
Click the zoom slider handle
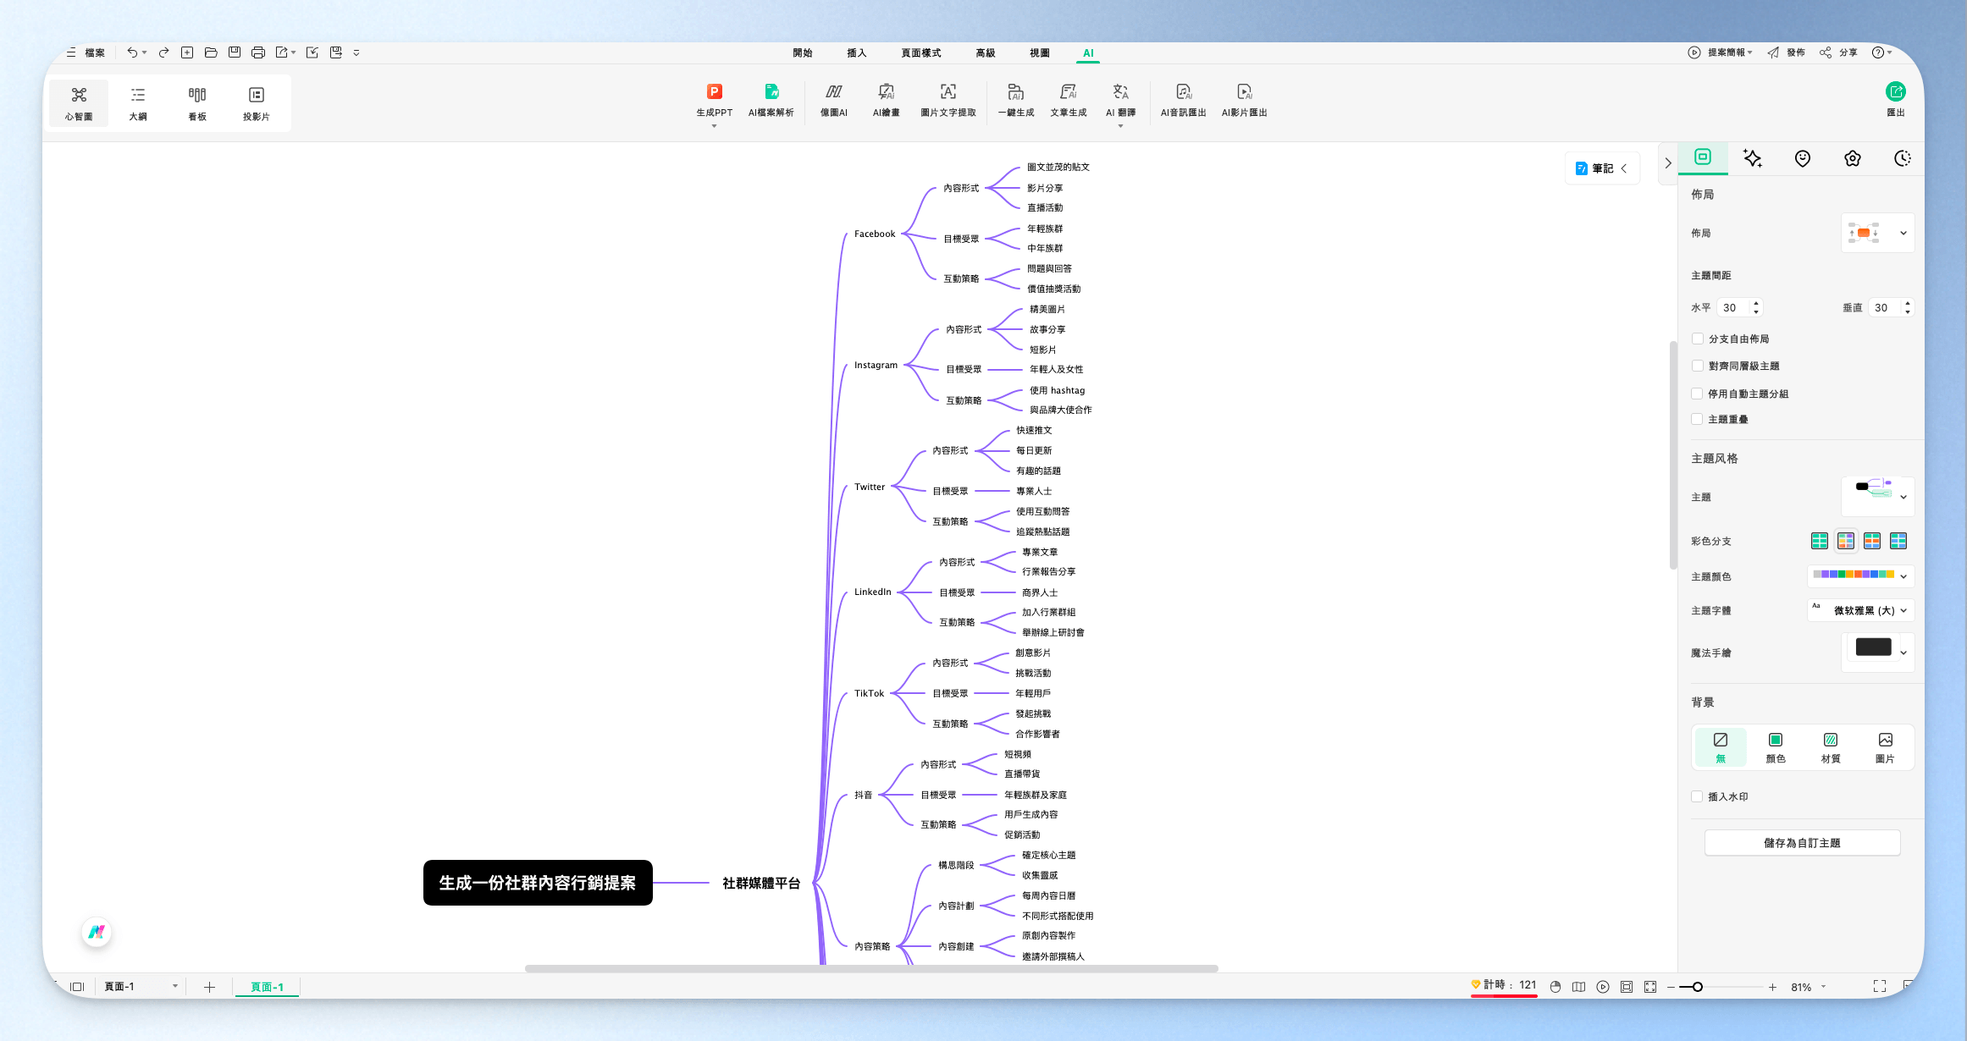click(x=1697, y=987)
